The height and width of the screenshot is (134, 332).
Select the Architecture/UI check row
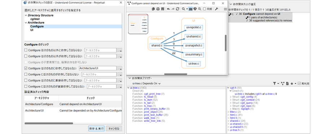[x=73, y=111]
